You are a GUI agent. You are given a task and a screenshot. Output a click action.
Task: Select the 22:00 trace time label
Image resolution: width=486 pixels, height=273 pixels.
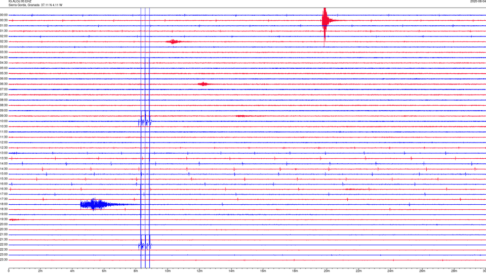[4, 245]
